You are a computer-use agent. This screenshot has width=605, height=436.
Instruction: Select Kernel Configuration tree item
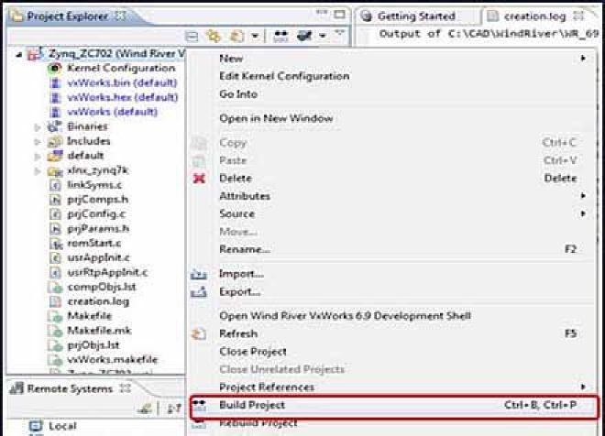121,68
